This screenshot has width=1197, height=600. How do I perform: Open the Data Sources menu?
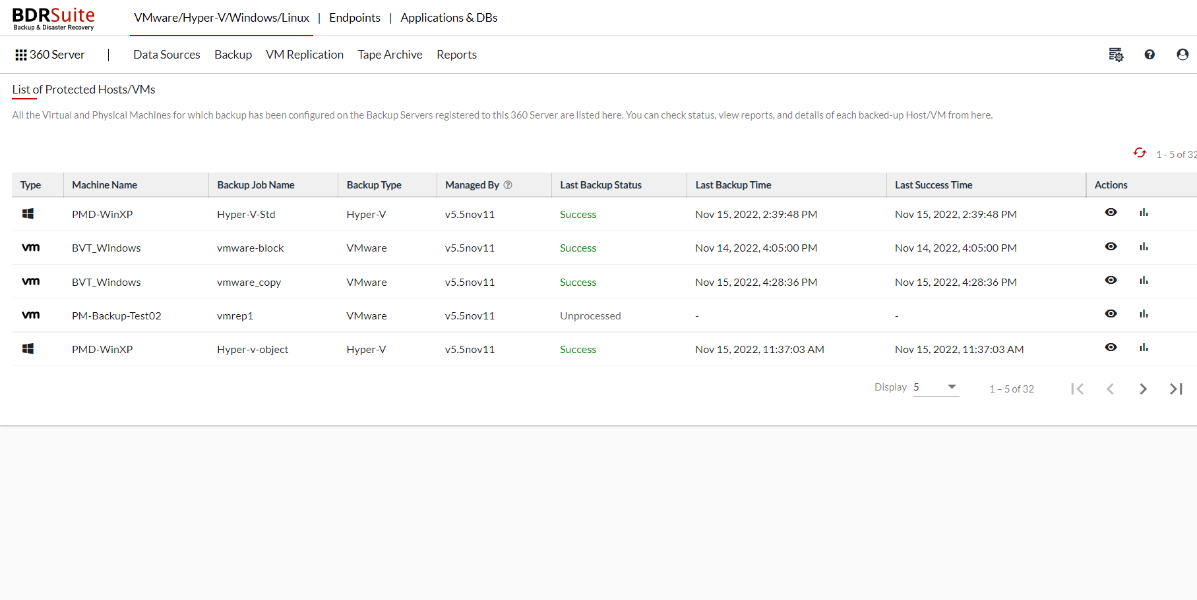point(167,55)
